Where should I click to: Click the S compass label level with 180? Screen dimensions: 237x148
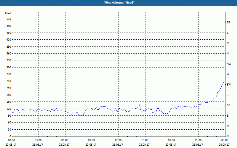228,95
